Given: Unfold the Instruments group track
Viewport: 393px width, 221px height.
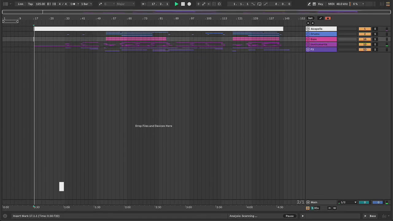Looking at the screenshot, I should [x=308, y=45].
